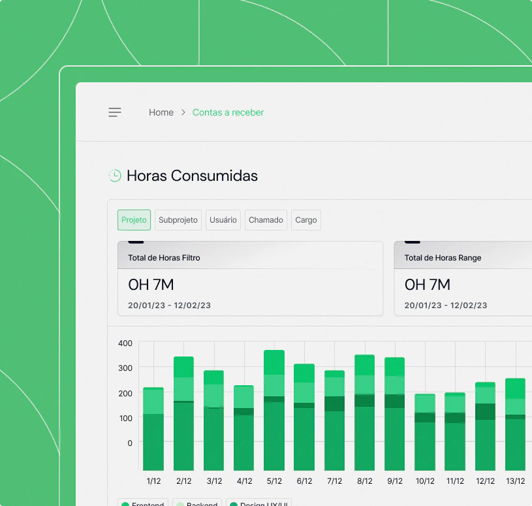Screen dimensions: 532x506
Task: Toggle the Frontend legend item
Action: pos(142,503)
